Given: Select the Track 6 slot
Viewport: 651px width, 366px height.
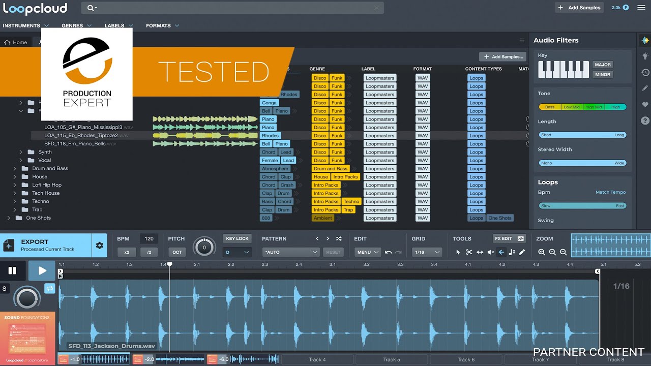Looking at the screenshot, I should coord(466,359).
